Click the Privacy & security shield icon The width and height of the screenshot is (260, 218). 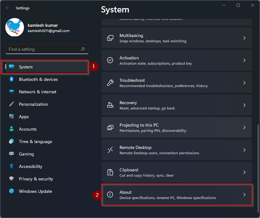point(12,179)
